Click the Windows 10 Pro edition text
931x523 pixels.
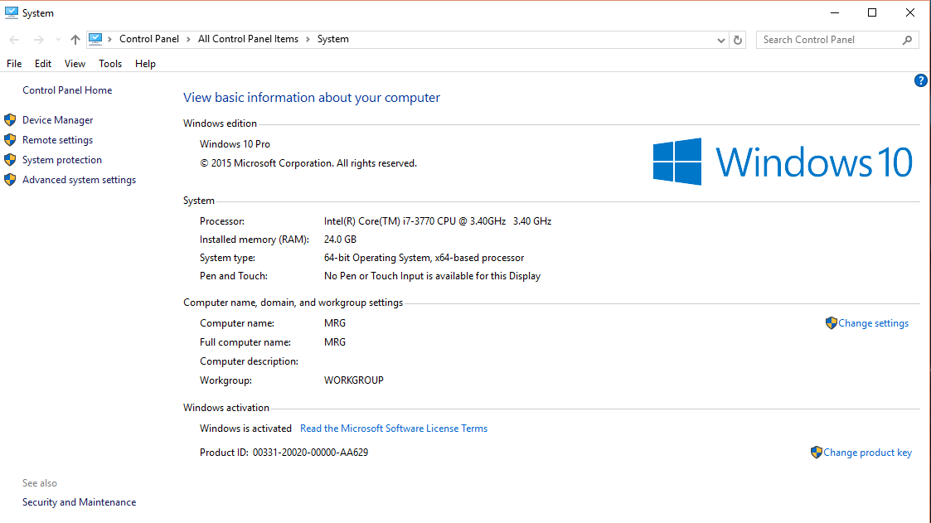coord(235,144)
